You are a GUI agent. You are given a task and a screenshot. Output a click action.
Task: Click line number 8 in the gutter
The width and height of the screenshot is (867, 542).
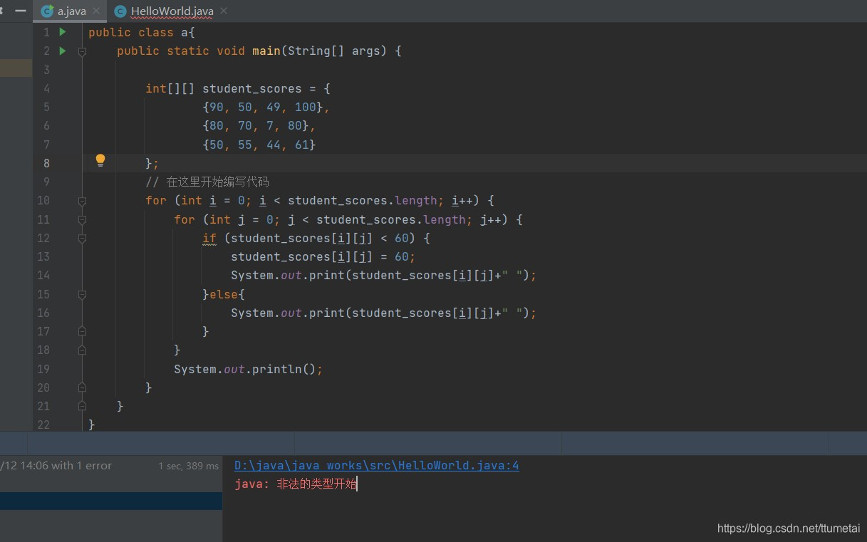46,163
